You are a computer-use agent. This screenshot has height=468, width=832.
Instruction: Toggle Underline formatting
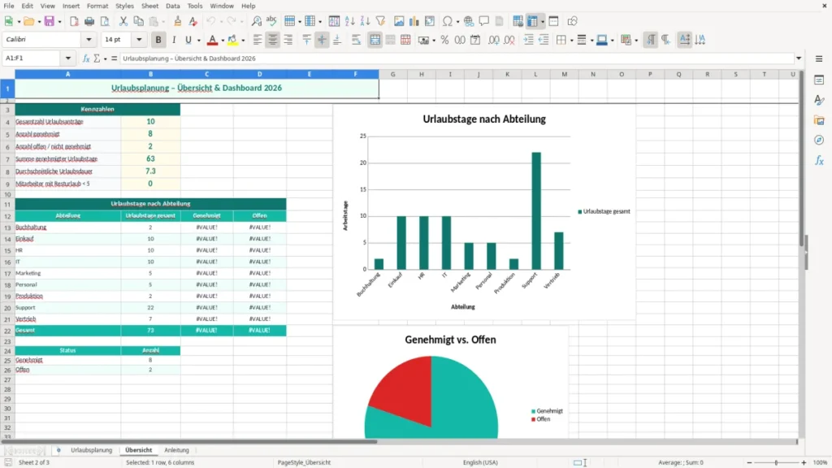(x=188, y=40)
